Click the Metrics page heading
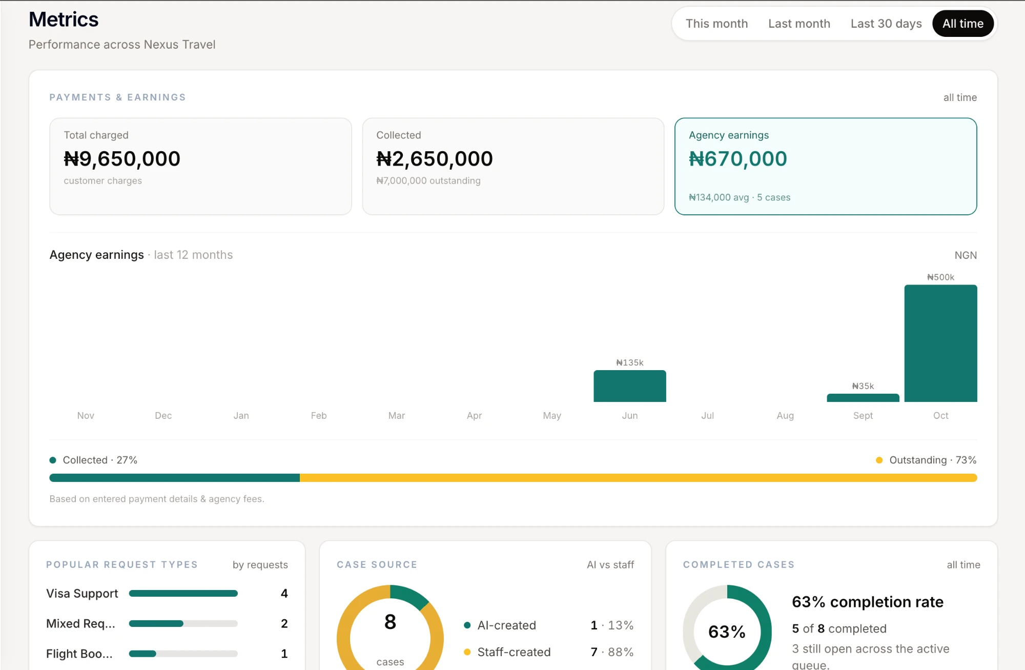The width and height of the screenshot is (1025, 670). [64, 19]
